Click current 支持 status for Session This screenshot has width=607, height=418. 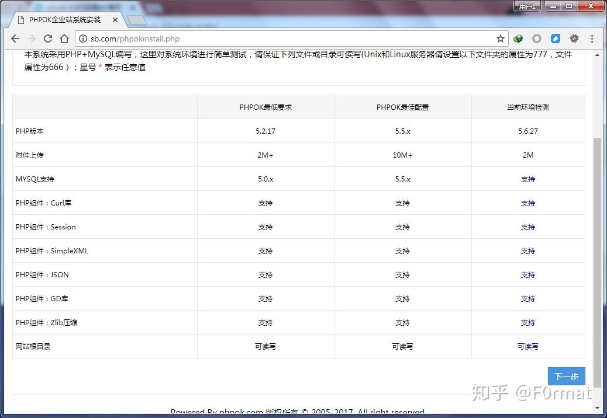(x=528, y=227)
